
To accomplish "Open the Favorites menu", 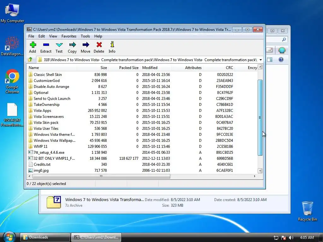I will pos(69,36).
